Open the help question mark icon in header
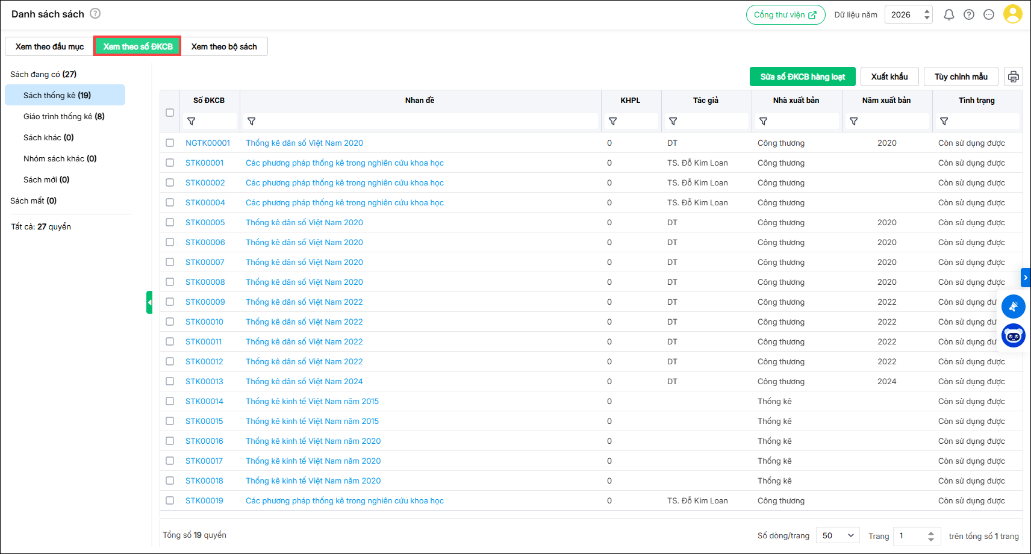Viewport: 1031px width, 554px height. 968,15
